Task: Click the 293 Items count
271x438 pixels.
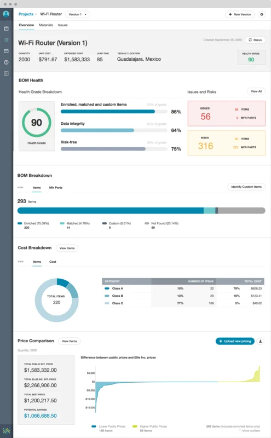Action: pyautogui.click(x=27, y=201)
